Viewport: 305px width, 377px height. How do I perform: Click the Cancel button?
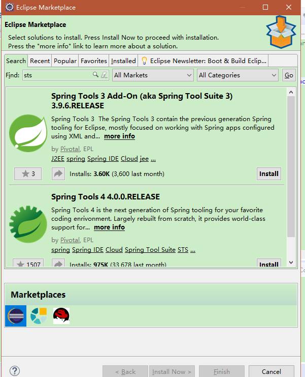[271, 371]
